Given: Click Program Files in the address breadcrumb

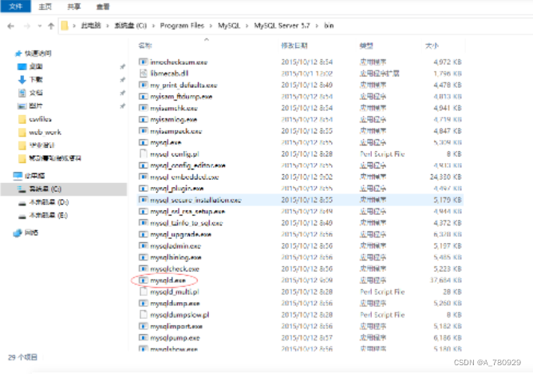Looking at the screenshot, I should (182, 26).
